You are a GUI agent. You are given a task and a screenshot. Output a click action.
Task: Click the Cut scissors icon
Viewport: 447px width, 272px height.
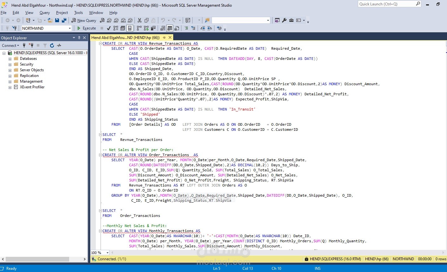(140, 20)
